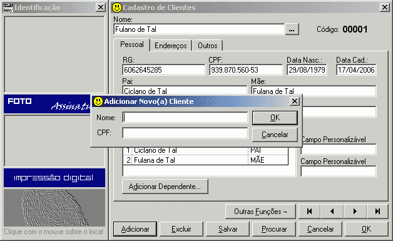Viewport: 393px width, 241px height.
Task: Select dependent row 2 Fulana de Tal
Action: pyautogui.click(x=205, y=160)
